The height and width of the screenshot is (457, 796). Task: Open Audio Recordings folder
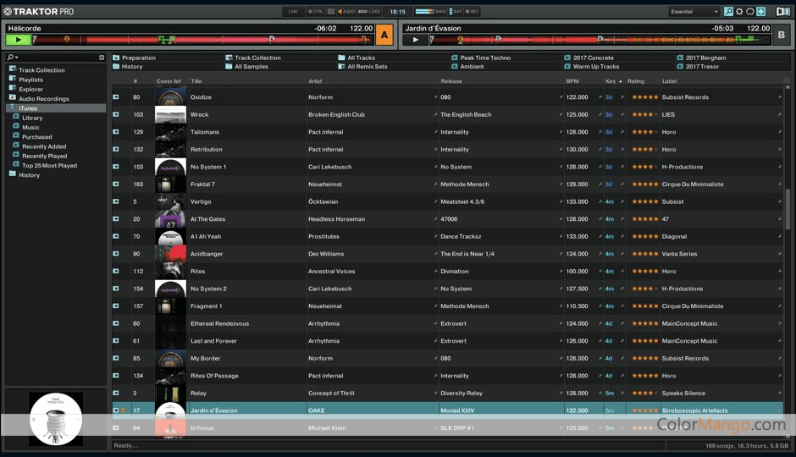click(x=44, y=99)
